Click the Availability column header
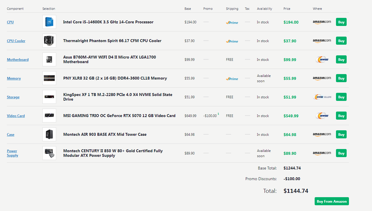Image resolution: width=372 pixels, height=211 pixels. pyautogui.click(x=265, y=9)
